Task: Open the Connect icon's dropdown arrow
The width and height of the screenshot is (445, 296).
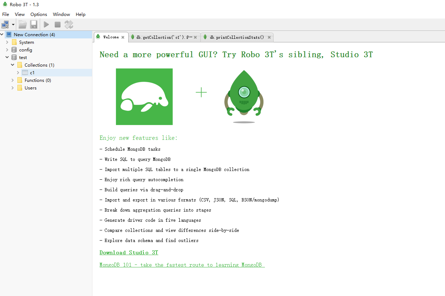Action: tap(13, 25)
